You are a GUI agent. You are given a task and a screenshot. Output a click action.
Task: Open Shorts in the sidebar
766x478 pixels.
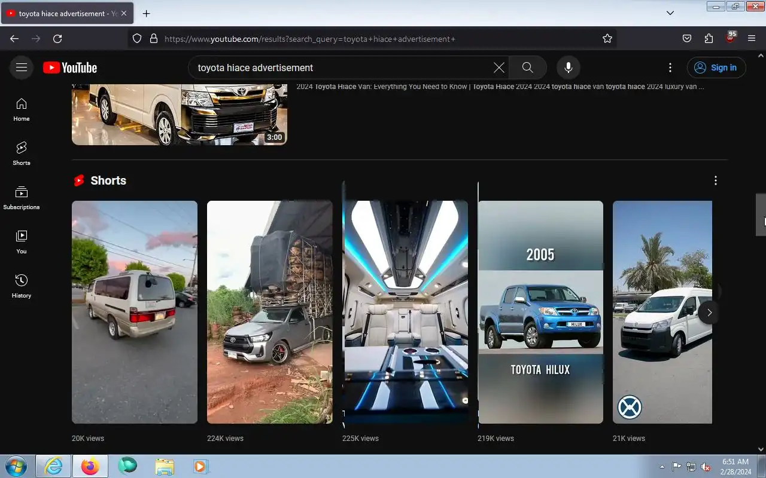[x=22, y=154]
